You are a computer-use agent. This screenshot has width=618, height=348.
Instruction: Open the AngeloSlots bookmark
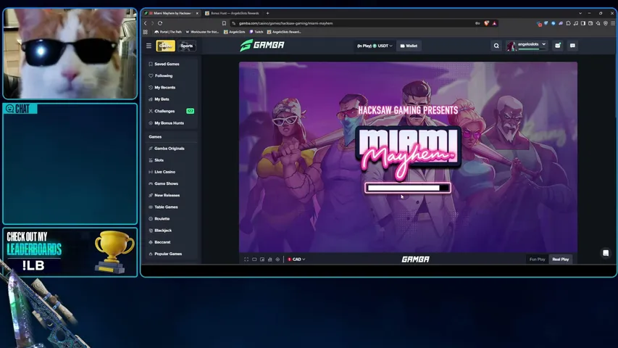tap(235, 32)
